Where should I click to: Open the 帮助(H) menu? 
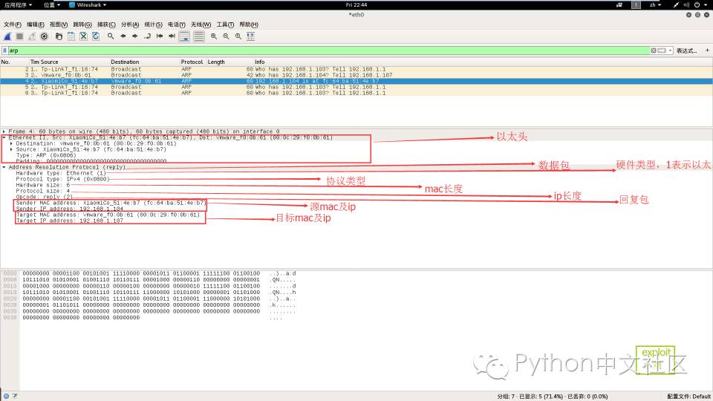[249, 25]
